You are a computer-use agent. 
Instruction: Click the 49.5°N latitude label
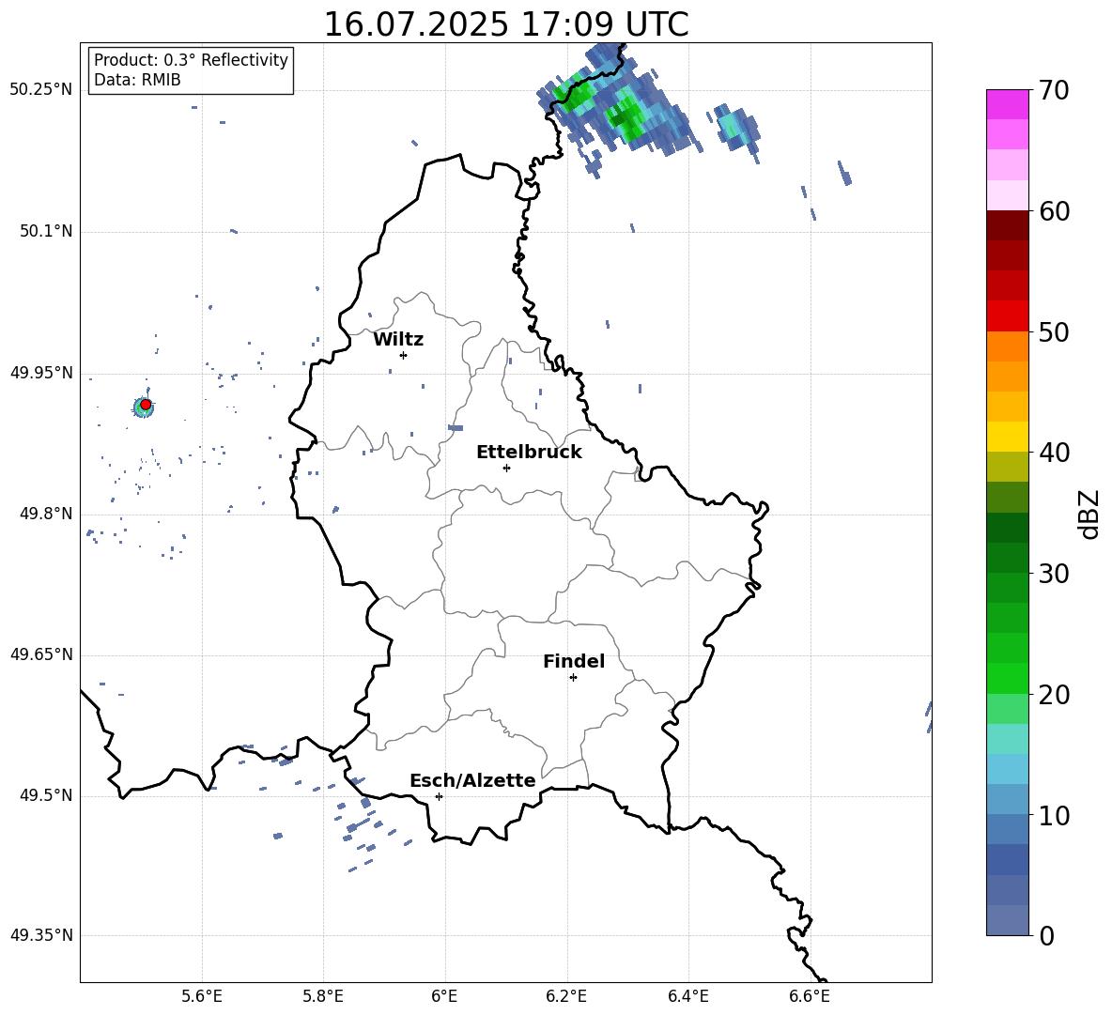45,795
